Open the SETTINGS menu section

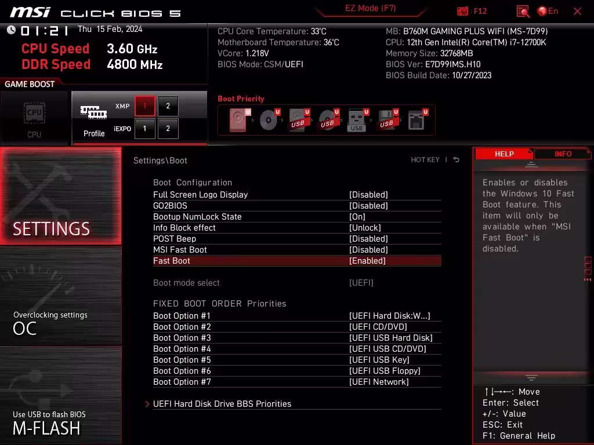60,196
